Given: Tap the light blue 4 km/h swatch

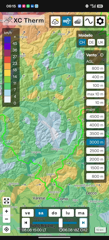Looking at the screenshot, I should [8, 93].
